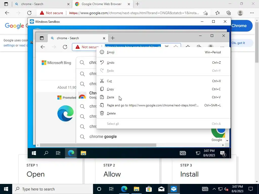259x194 pixels.
Task: Click the Not secure warning in outer Edge
Action: click(51, 13)
